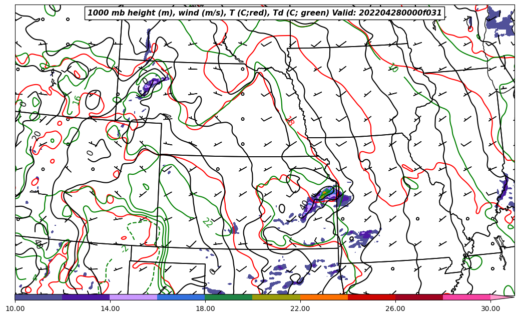Select the slate-blue 10–12 colorbar segment
The height and width of the screenshot is (317, 519).
[39, 297]
